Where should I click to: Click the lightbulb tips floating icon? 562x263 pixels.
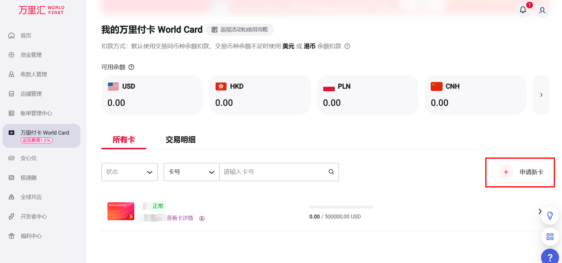[550, 215]
